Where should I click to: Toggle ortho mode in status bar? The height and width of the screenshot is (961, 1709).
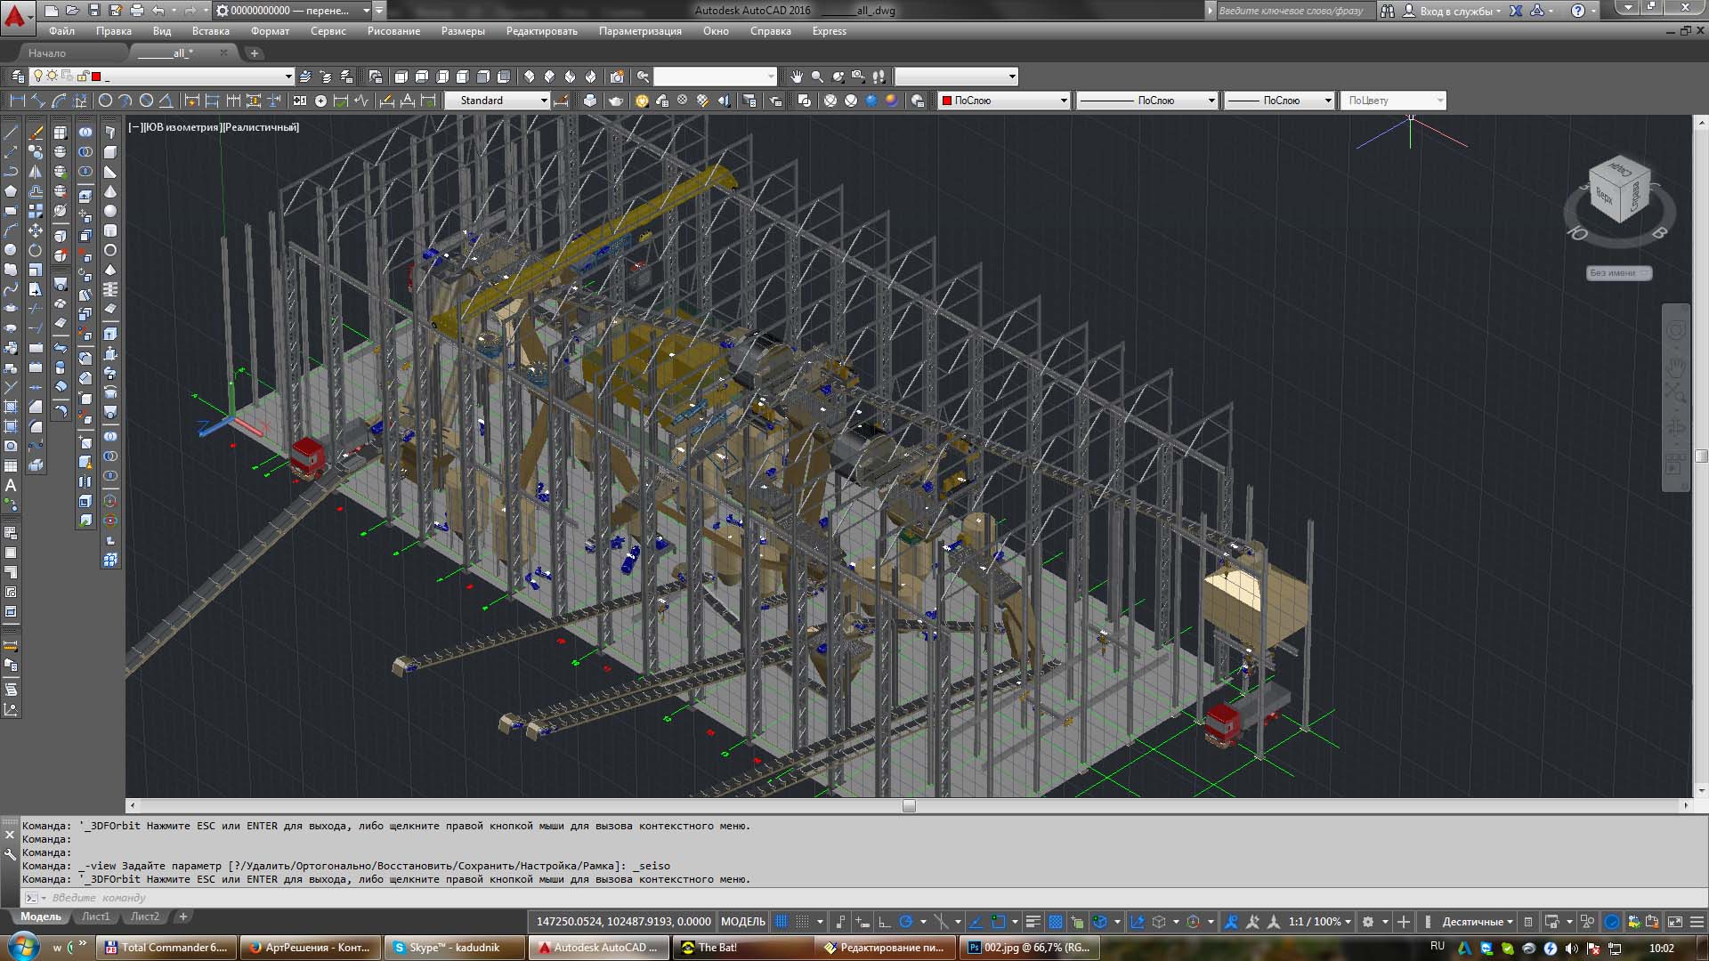point(884,922)
